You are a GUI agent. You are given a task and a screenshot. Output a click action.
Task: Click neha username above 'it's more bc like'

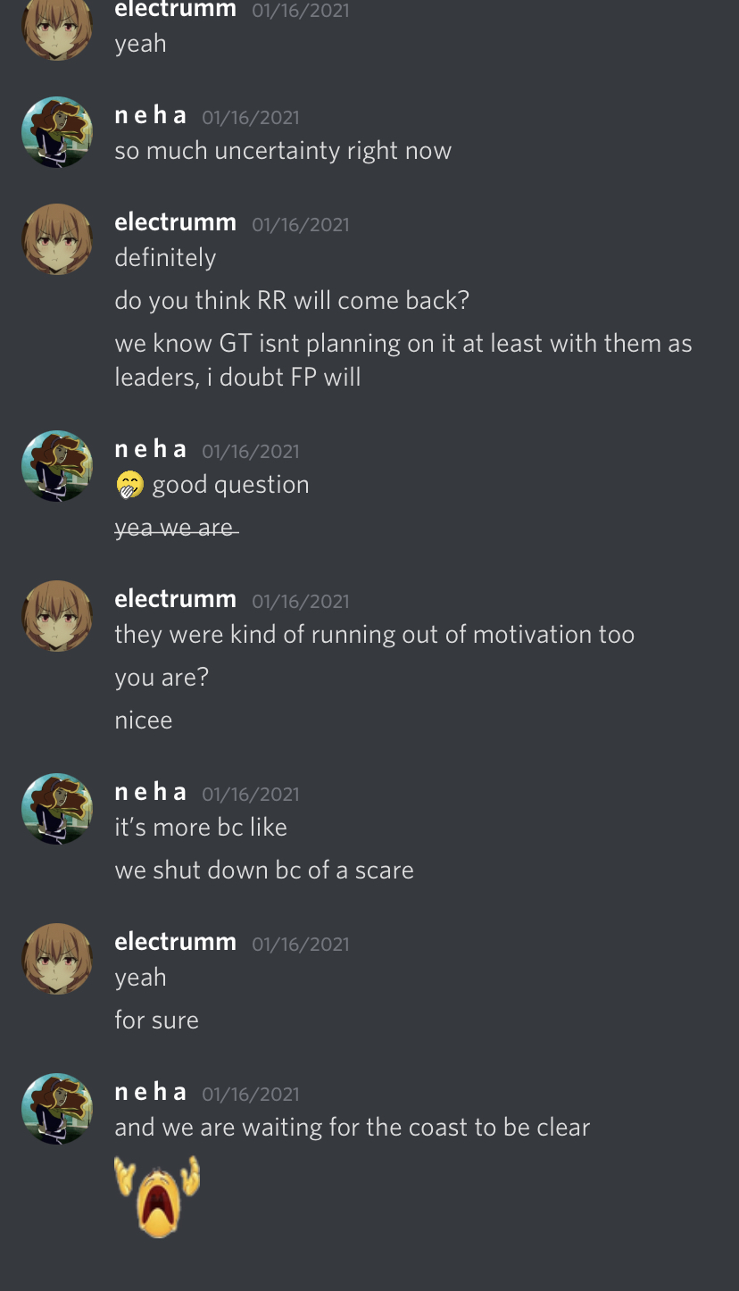[x=151, y=792]
